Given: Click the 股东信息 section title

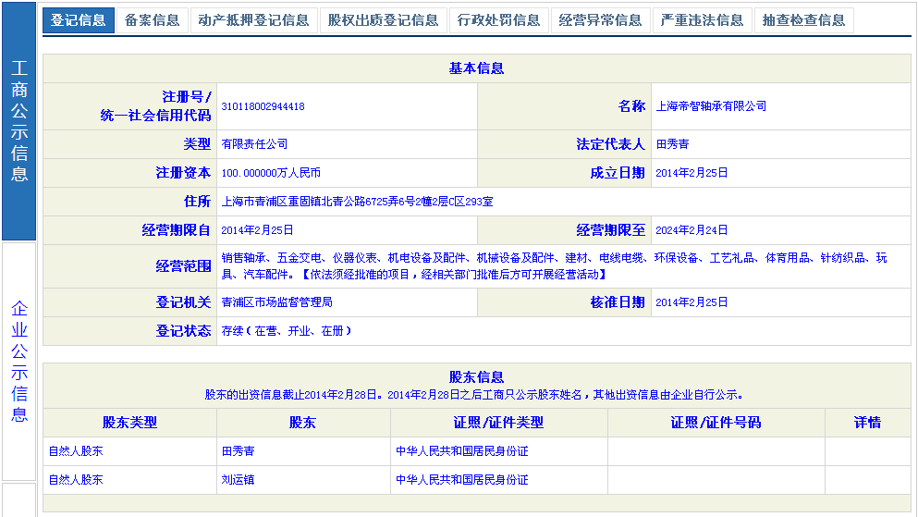Looking at the screenshot, I should pyautogui.click(x=476, y=377).
